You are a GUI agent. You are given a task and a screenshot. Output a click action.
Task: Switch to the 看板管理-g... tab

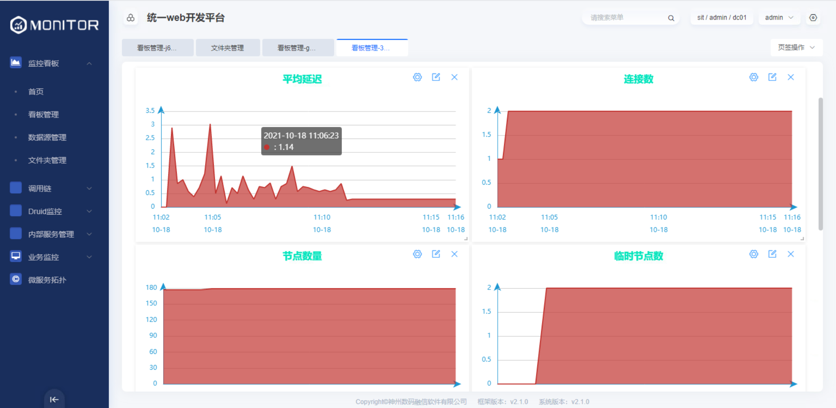point(298,48)
